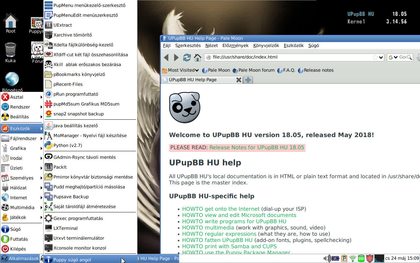Open Xdelta fájlkülönbség-kezelő
The image size is (420, 263).
click(x=91, y=45)
